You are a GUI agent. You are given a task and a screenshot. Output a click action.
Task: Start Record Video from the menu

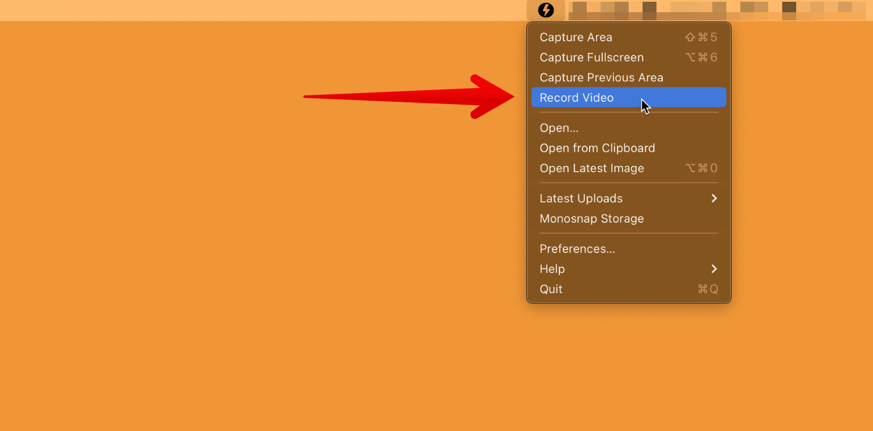coord(576,98)
